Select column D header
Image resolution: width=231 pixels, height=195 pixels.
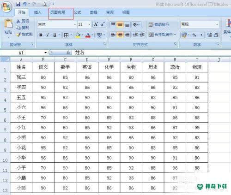coord(87,59)
